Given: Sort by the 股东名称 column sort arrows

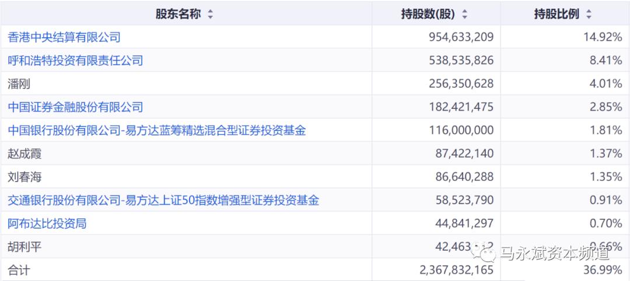Looking at the screenshot, I should click(x=210, y=15).
